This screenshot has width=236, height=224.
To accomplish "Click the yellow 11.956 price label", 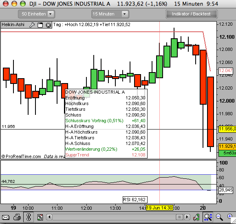I will coord(227,129).
